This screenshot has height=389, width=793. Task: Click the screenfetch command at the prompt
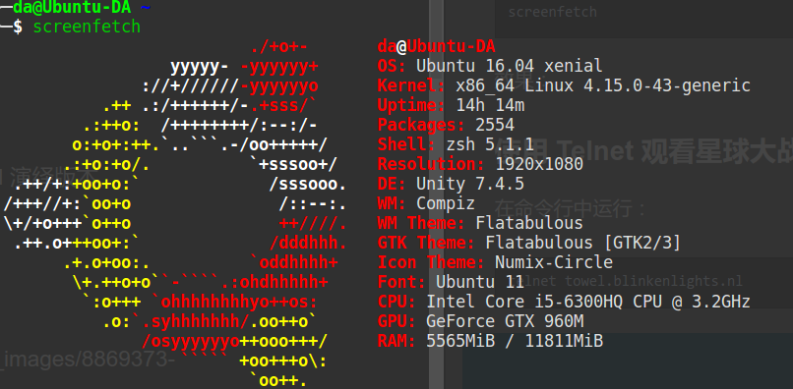pos(87,27)
